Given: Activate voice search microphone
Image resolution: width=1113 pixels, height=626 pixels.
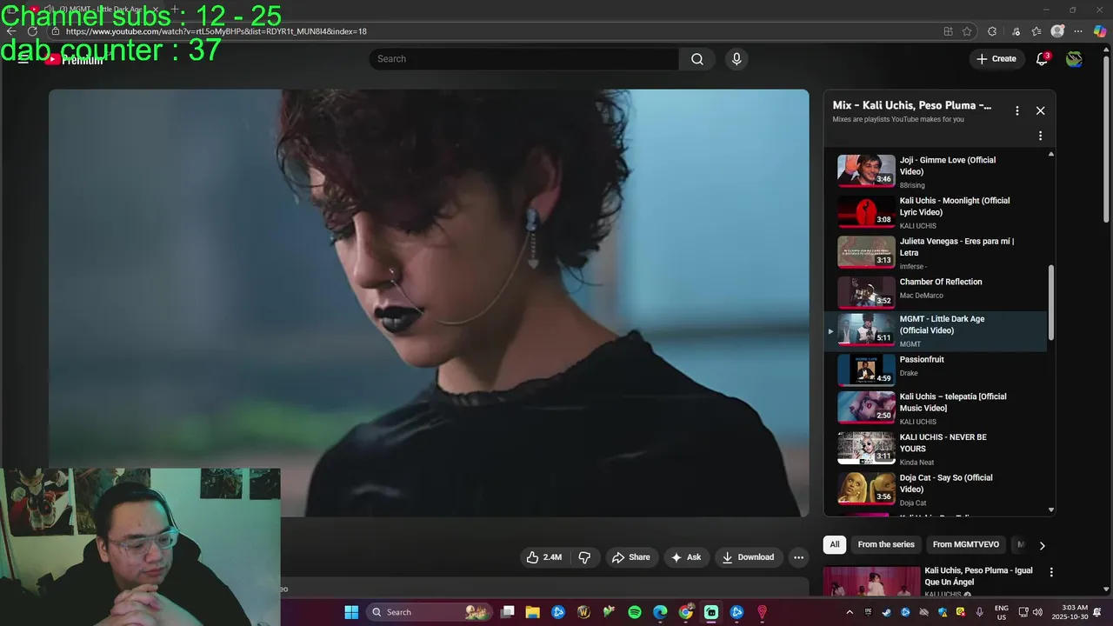Looking at the screenshot, I should [736, 59].
